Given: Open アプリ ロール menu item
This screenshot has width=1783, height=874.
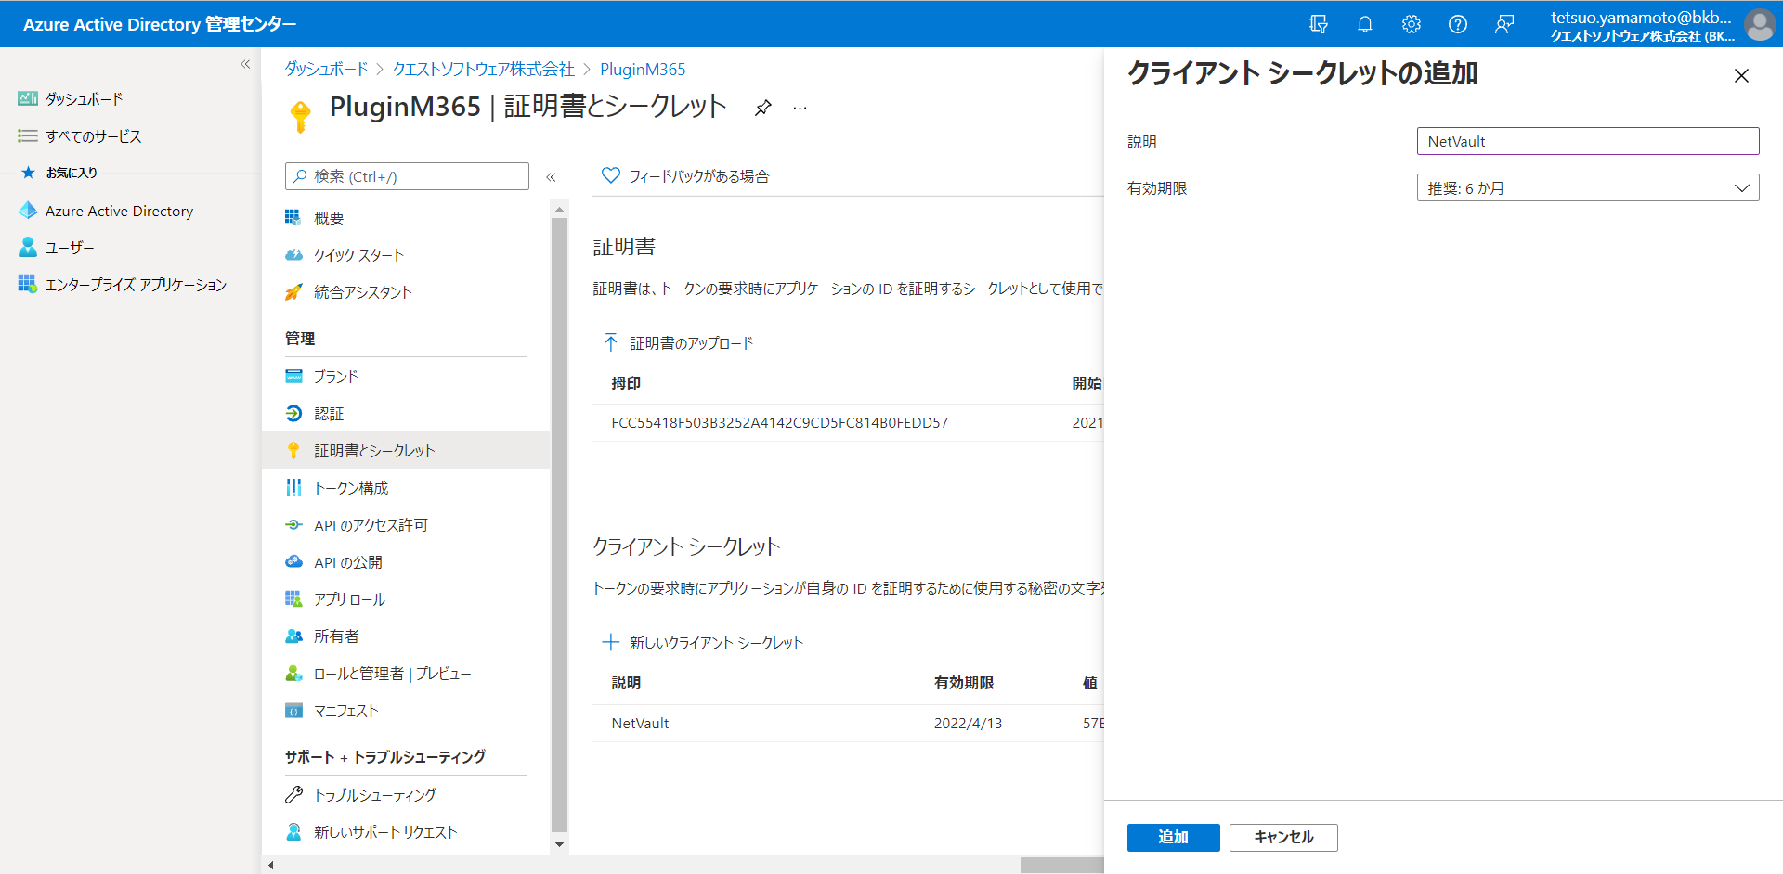Looking at the screenshot, I should point(406,598).
